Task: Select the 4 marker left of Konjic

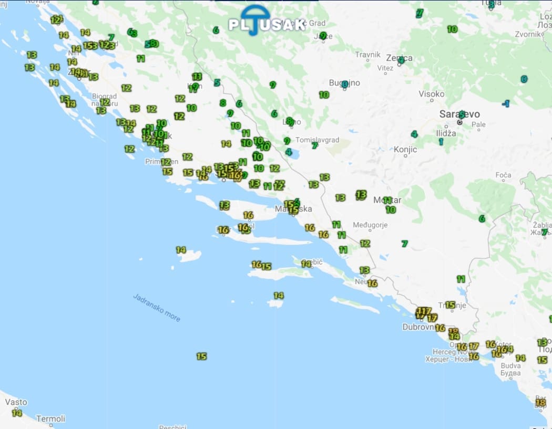Action: point(414,134)
